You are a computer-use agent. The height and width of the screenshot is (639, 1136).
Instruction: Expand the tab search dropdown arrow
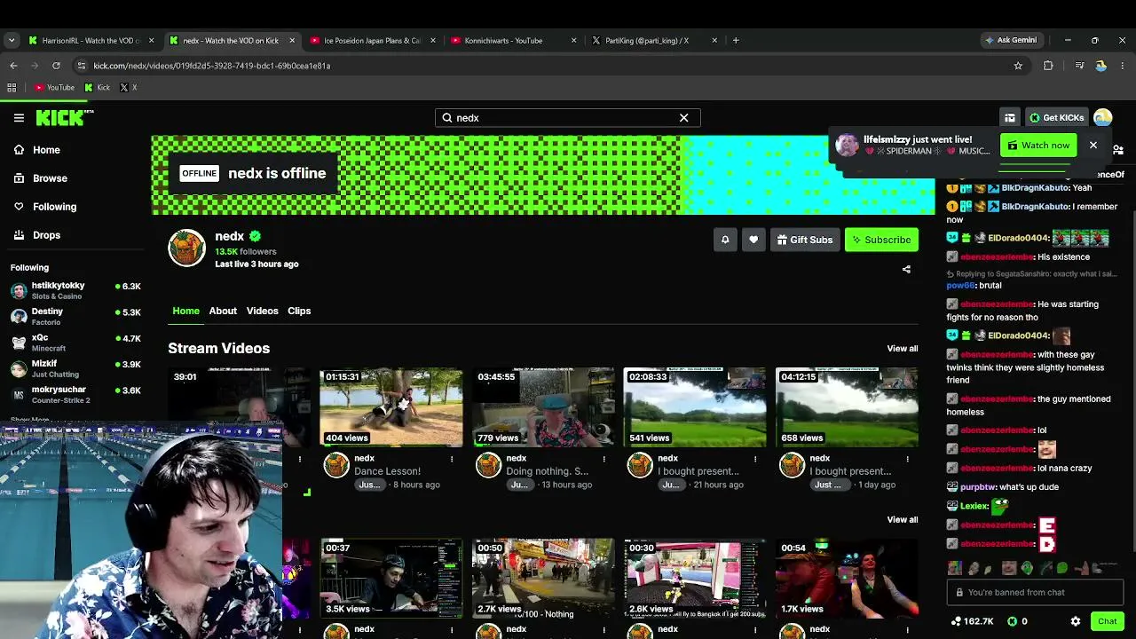(12, 40)
